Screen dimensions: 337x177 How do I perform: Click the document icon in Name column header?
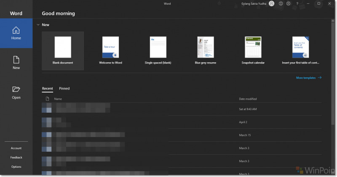47,99
